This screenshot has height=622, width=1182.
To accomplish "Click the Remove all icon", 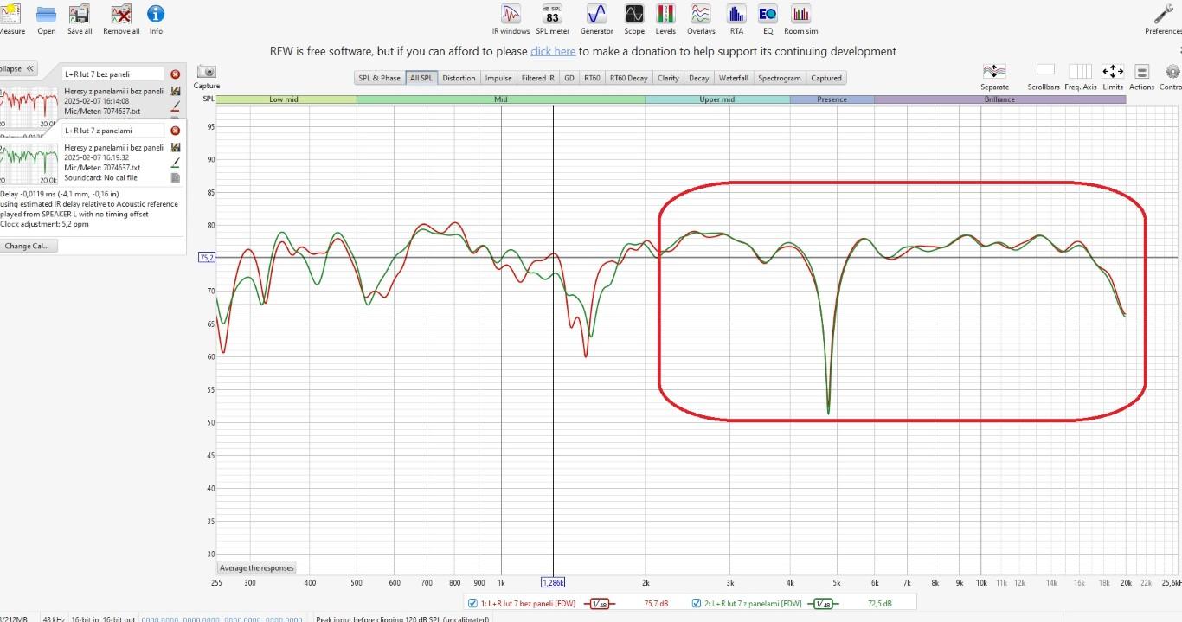I will 121,14.
